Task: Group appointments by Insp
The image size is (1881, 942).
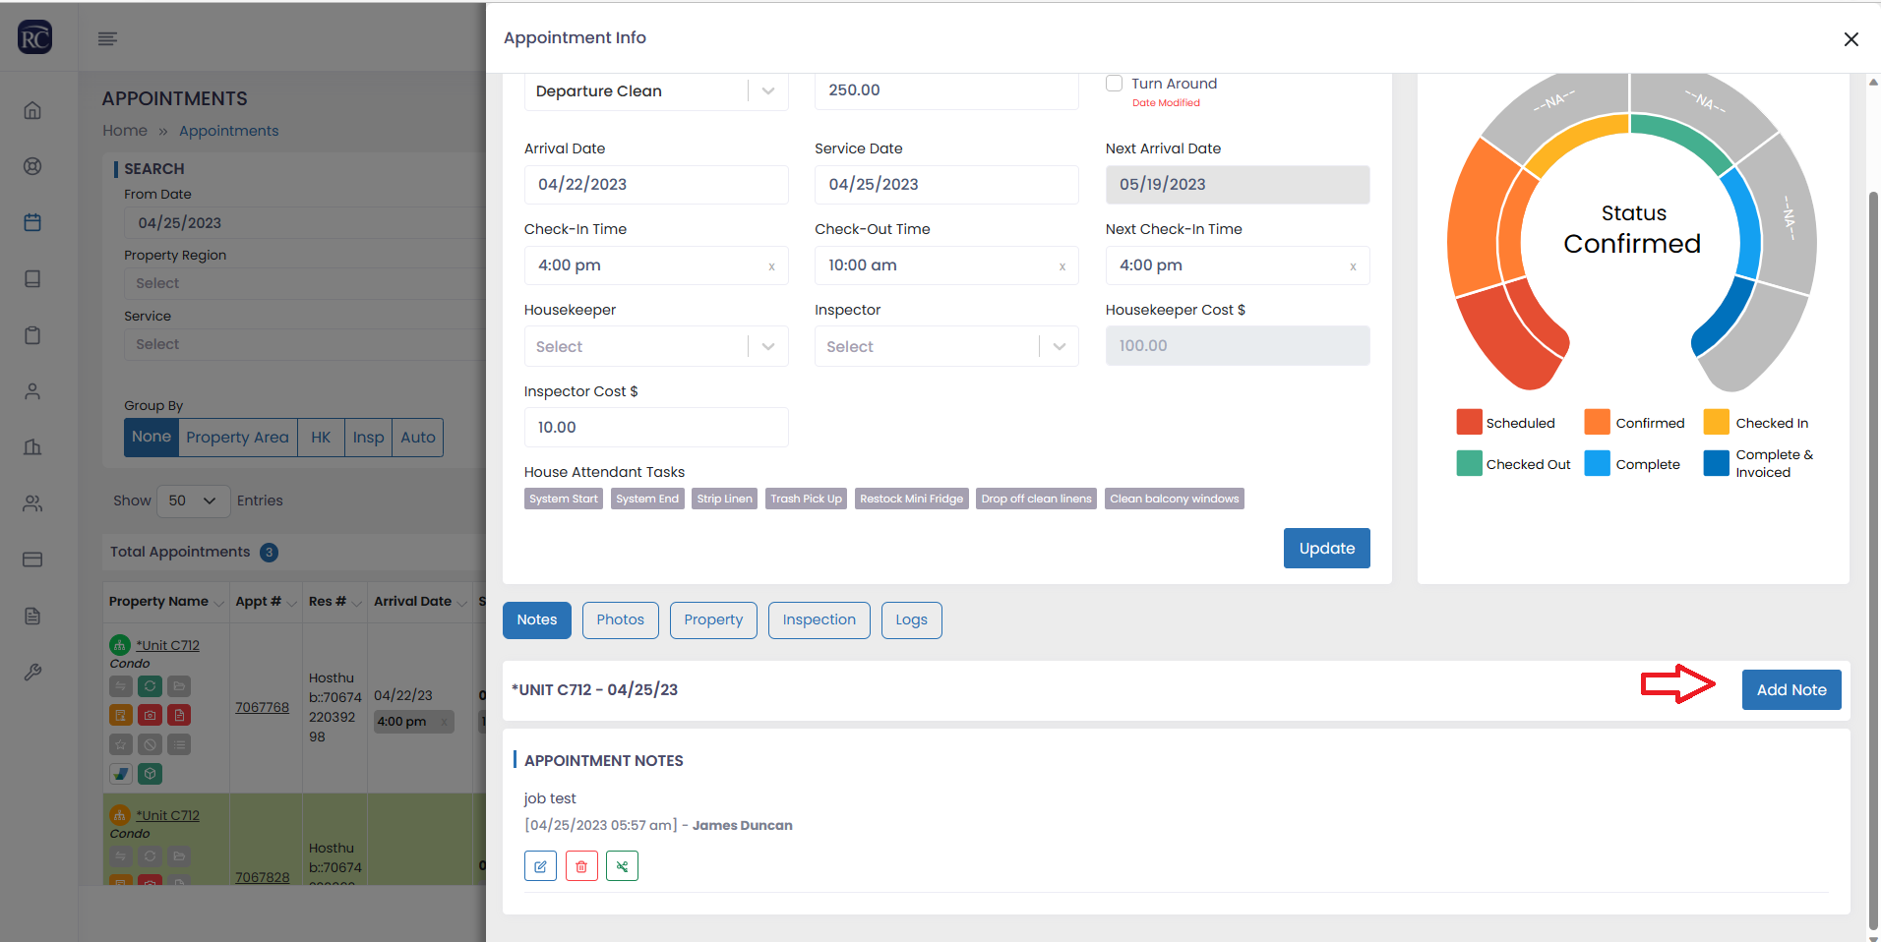Action: (369, 437)
